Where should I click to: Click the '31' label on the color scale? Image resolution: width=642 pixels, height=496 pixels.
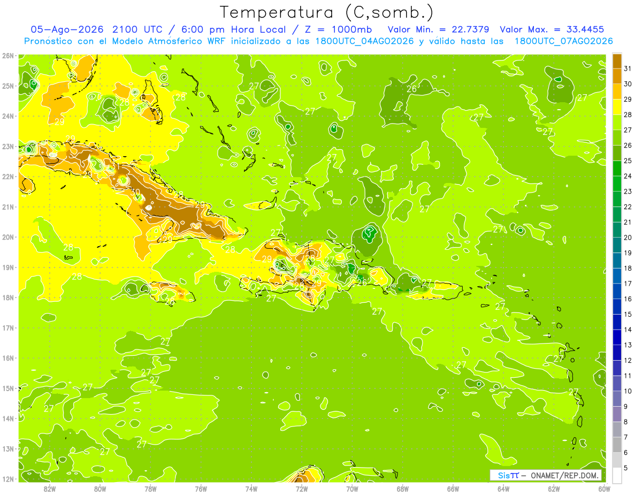tap(628, 68)
